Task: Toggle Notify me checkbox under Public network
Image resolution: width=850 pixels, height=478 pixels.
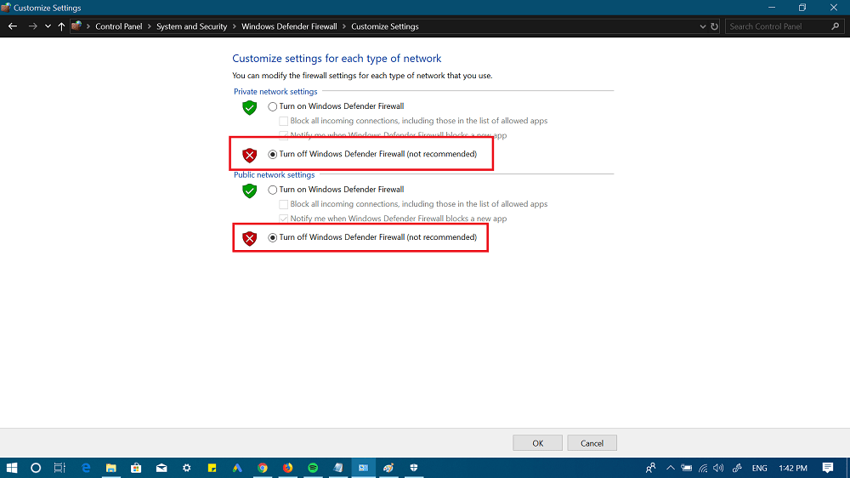Action: pyautogui.click(x=284, y=219)
